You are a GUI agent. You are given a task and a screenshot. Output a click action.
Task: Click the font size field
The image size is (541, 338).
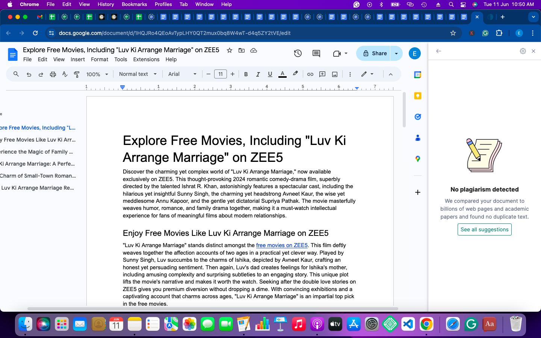click(x=221, y=74)
